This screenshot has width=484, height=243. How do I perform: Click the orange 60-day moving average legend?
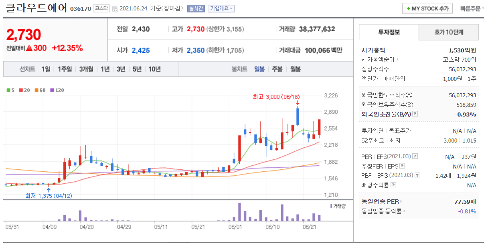(x=40, y=90)
